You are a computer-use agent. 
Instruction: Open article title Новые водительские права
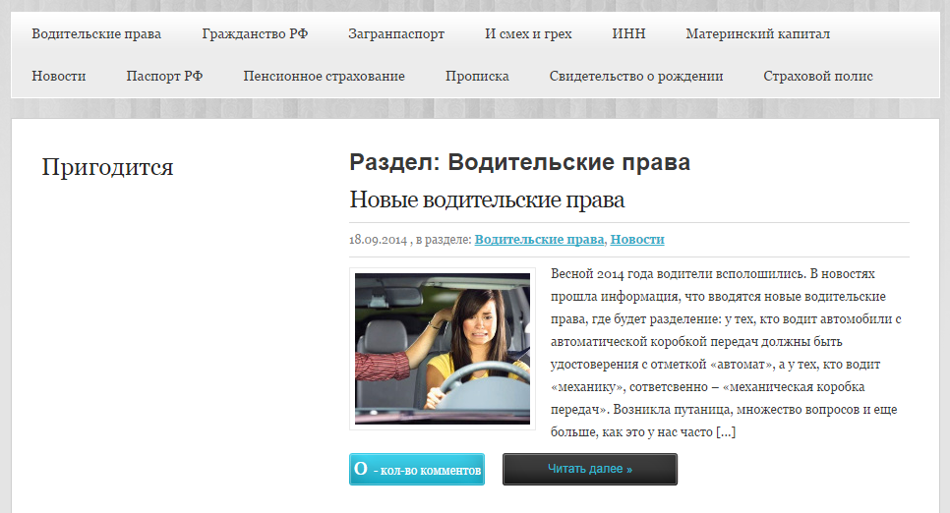point(487,199)
